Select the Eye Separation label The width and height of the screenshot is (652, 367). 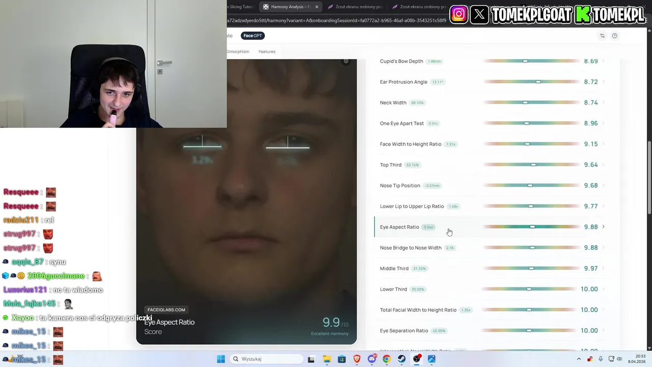point(404,331)
